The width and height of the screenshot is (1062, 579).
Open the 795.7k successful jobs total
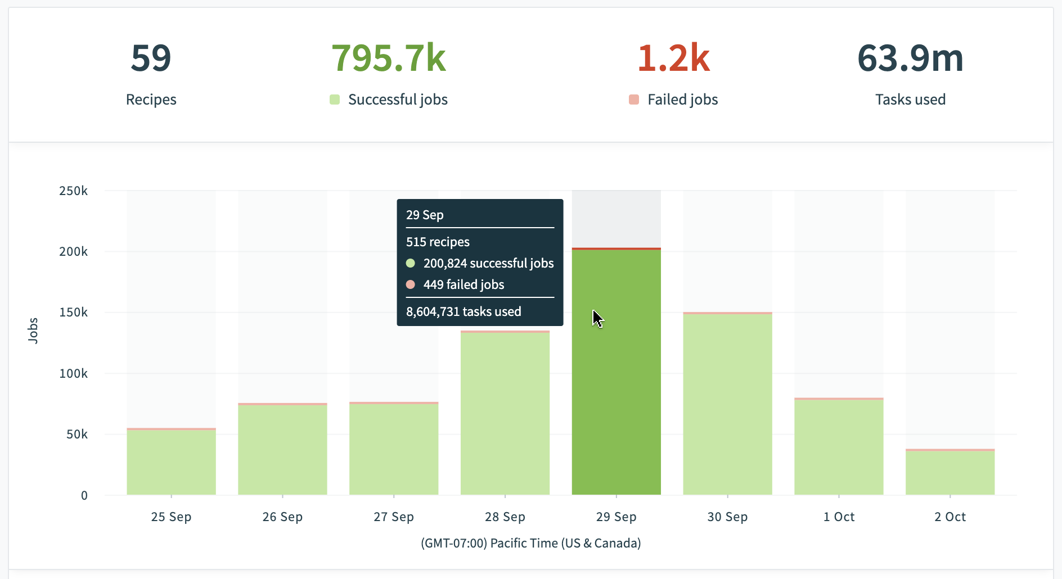point(389,58)
